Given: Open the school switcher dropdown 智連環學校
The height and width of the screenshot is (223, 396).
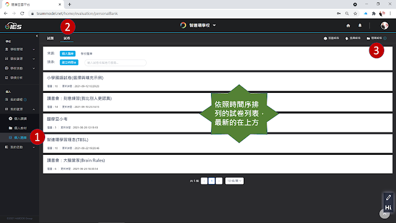Looking at the screenshot, I should coord(198,25).
